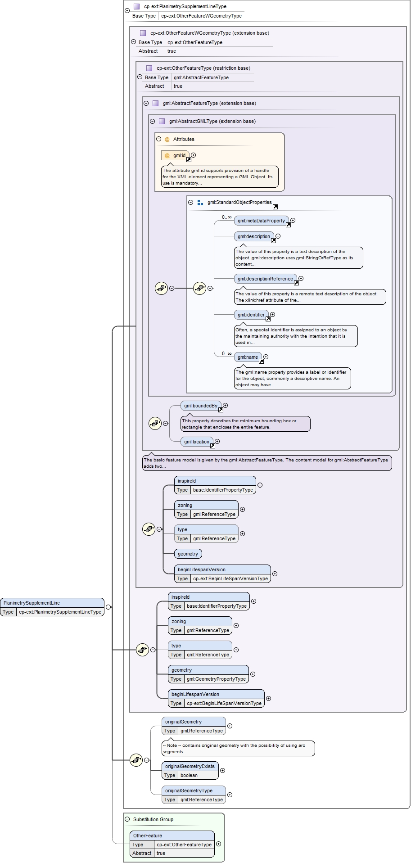Screen dimensions: 411x863
Task: Select originalGeometryExists boolean element
Action: (190, 771)
